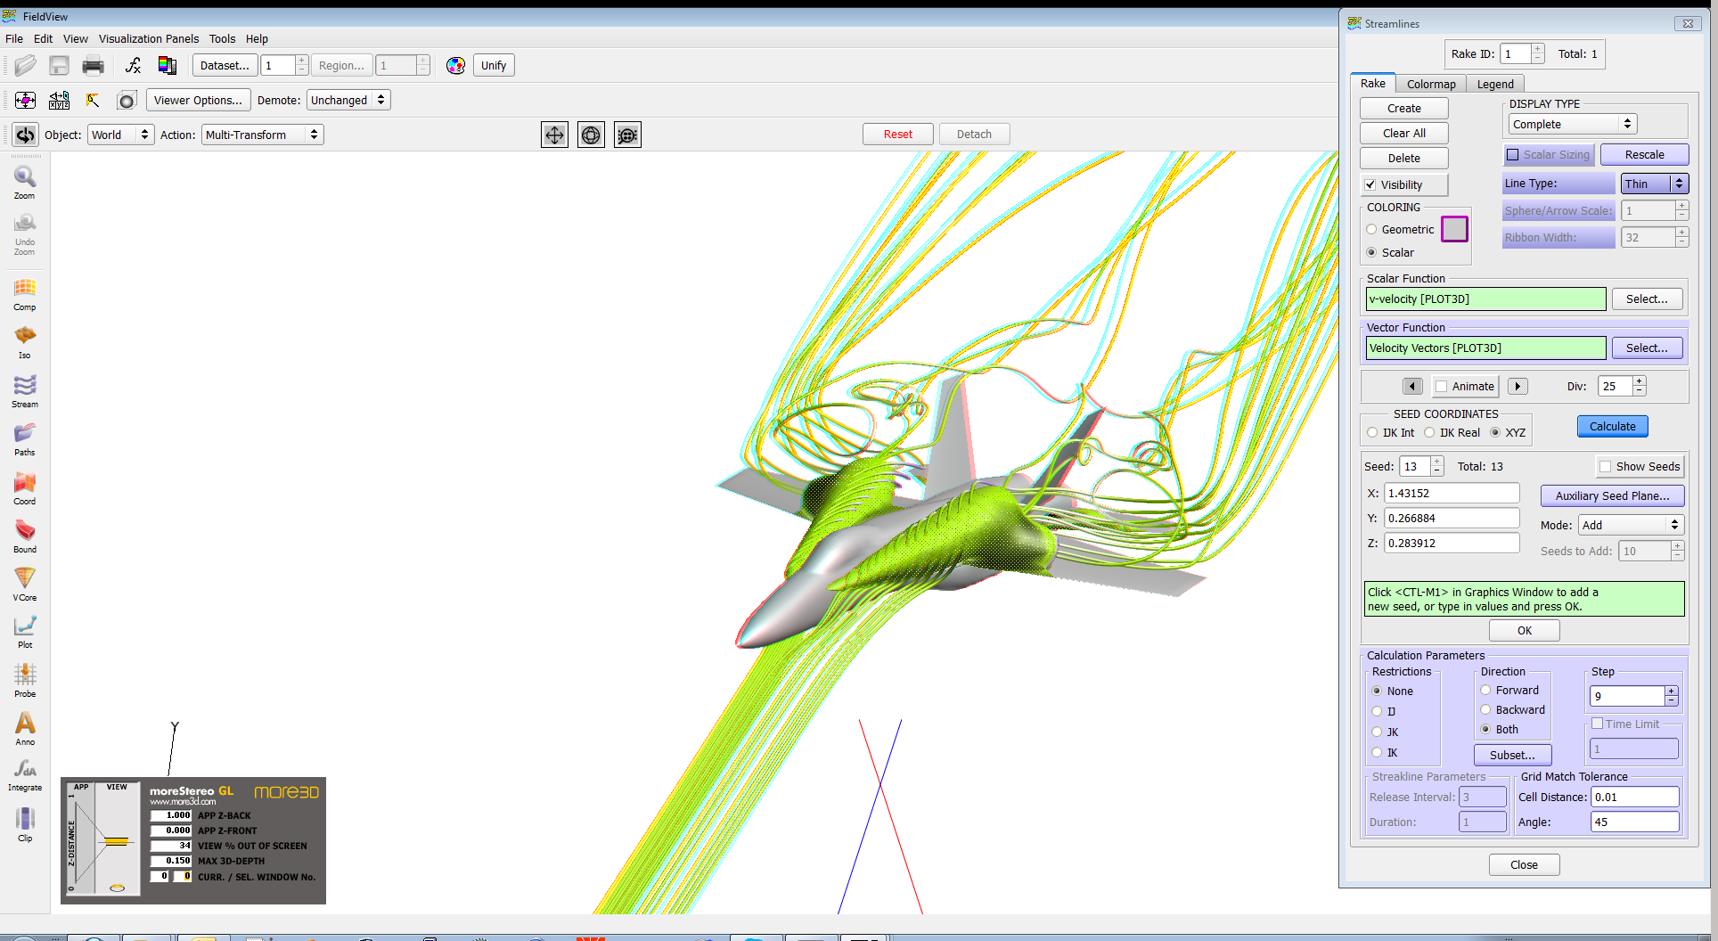1718x941 pixels.
Task: Open the Edit menu
Action: [x=43, y=38]
